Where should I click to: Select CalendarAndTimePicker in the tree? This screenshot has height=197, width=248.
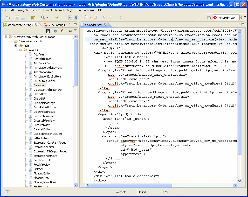[x=48, y=90]
